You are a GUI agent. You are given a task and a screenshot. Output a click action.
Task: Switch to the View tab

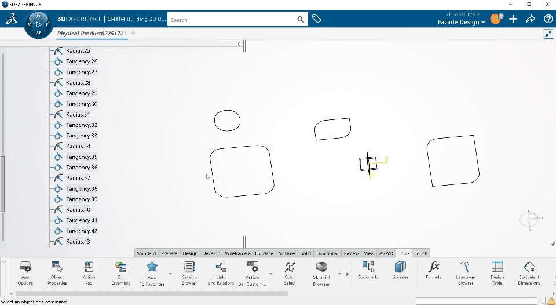click(x=369, y=253)
